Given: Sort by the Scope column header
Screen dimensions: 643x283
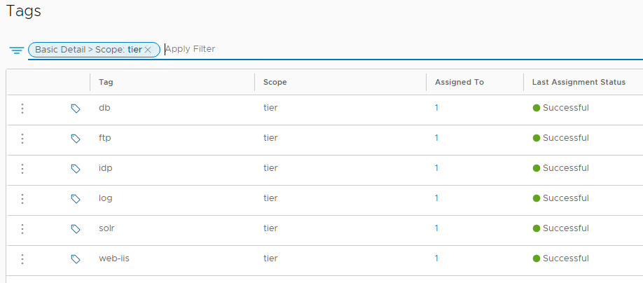Looking at the screenshot, I should click(275, 83).
